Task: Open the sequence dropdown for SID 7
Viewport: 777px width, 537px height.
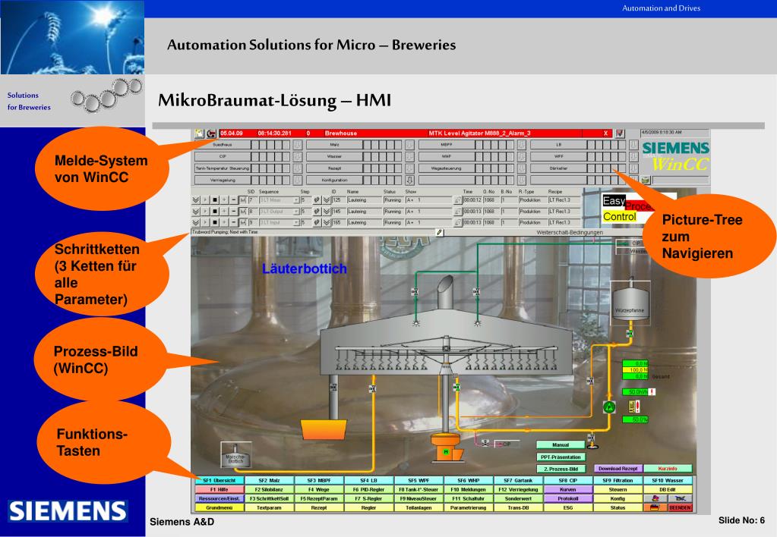Action: click(x=296, y=200)
